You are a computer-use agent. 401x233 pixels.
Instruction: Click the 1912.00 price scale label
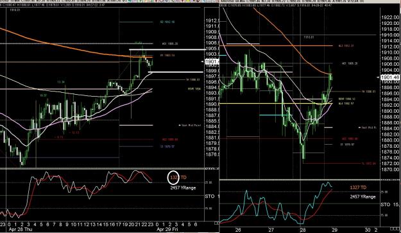(389, 47)
